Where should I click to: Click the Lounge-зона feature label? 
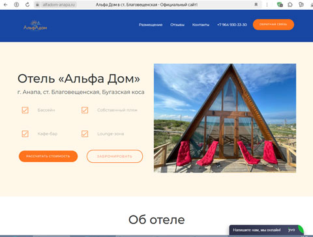tap(111, 134)
